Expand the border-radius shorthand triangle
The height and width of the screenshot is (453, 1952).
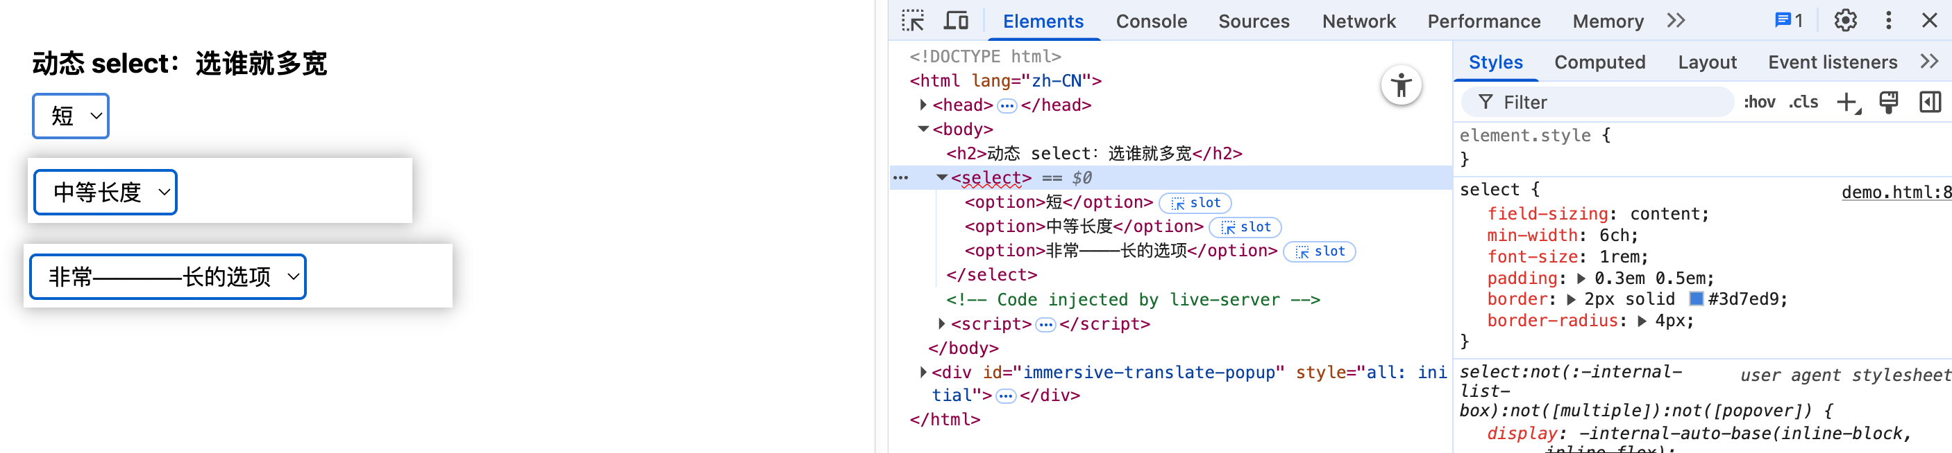point(1642,321)
